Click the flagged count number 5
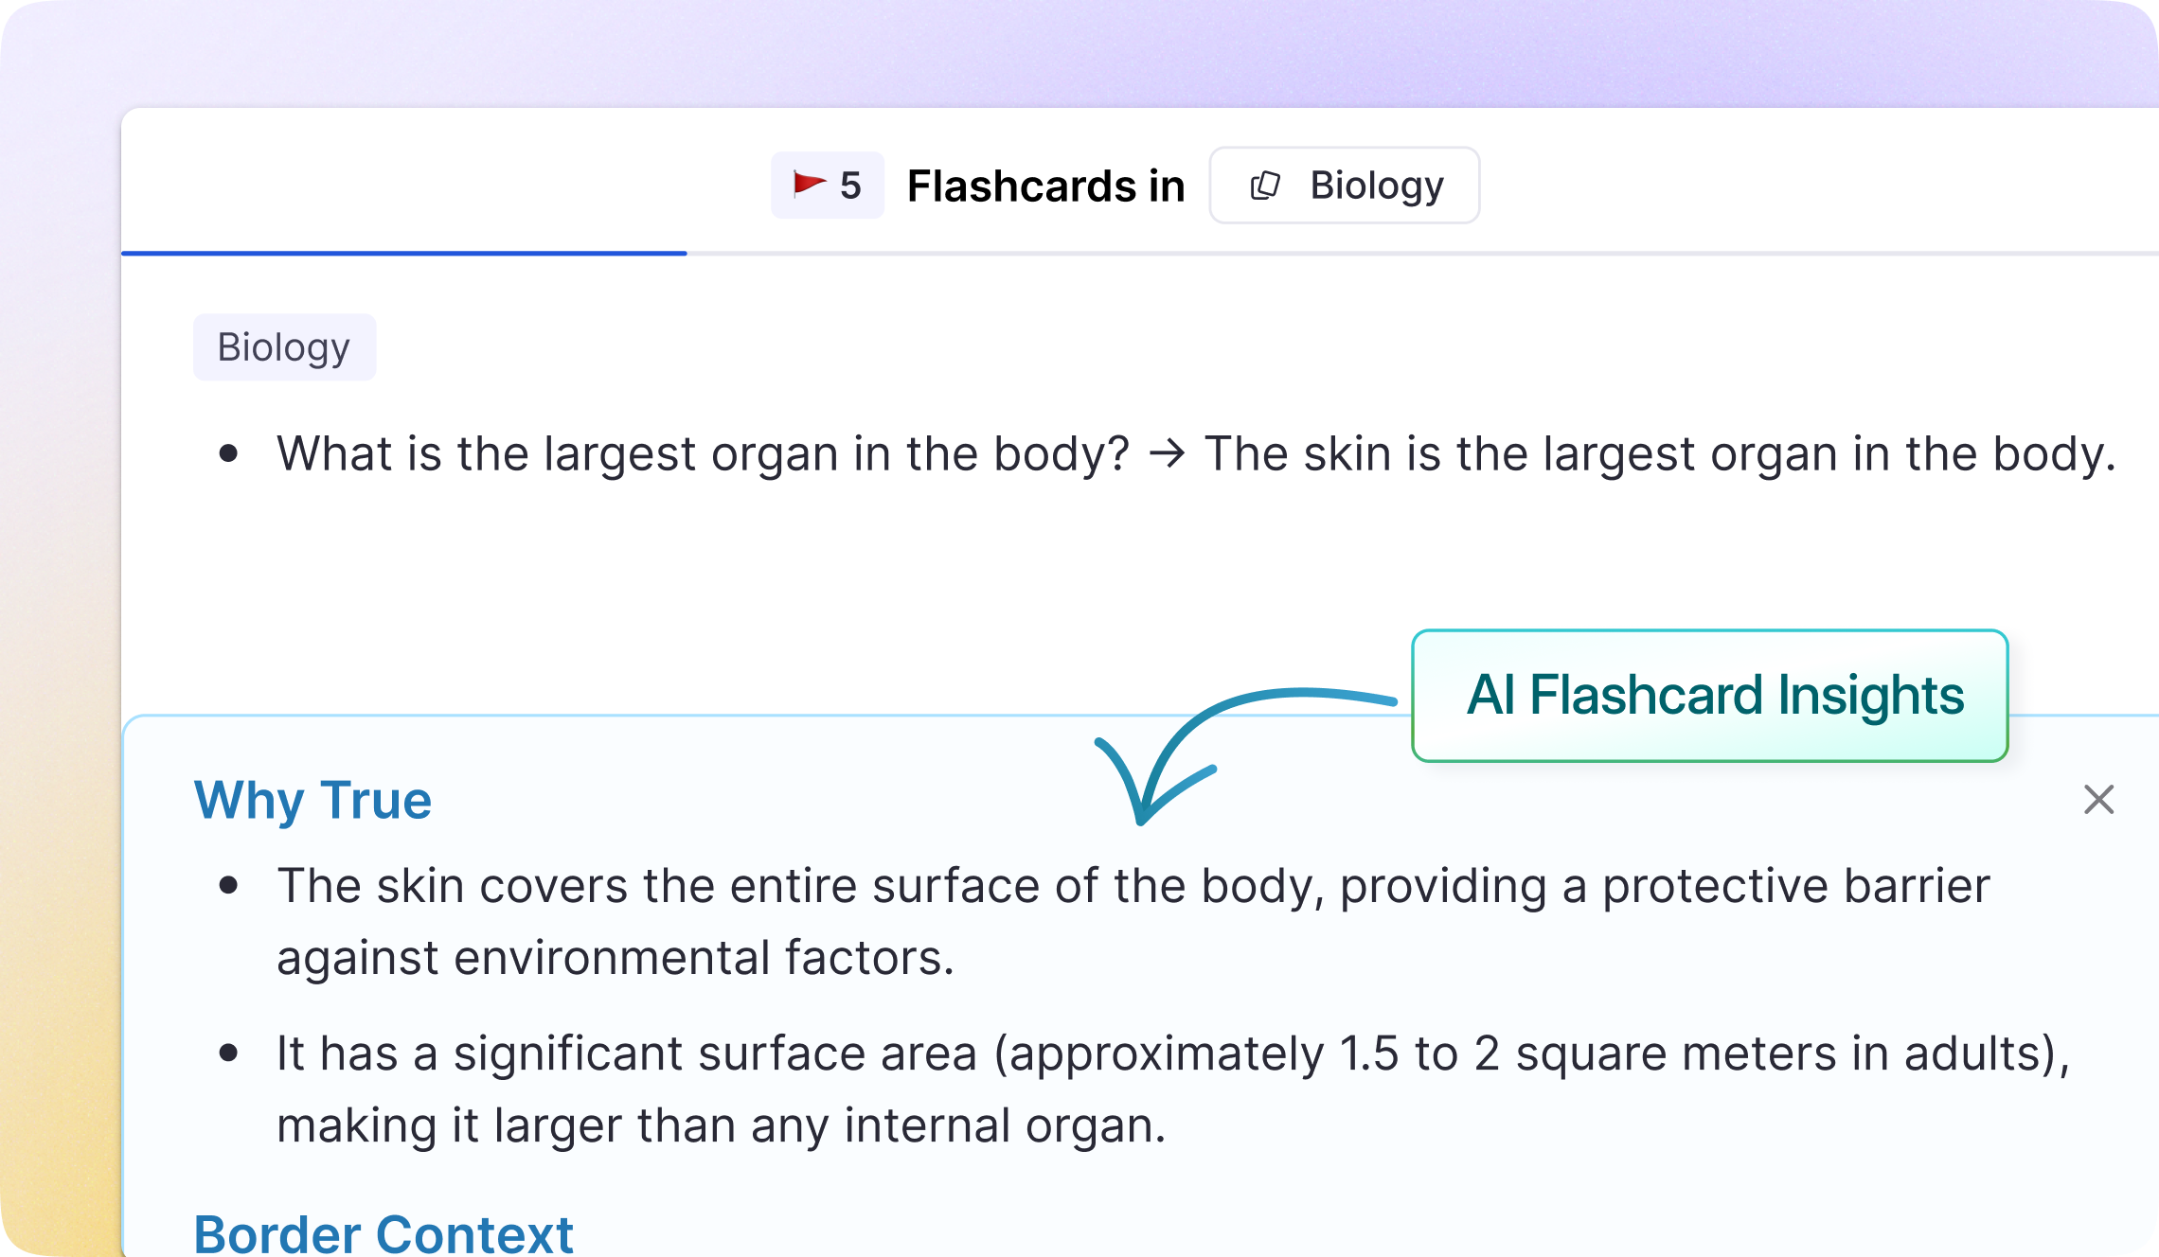Viewport: 2159px width, 1257px height. click(850, 186)
